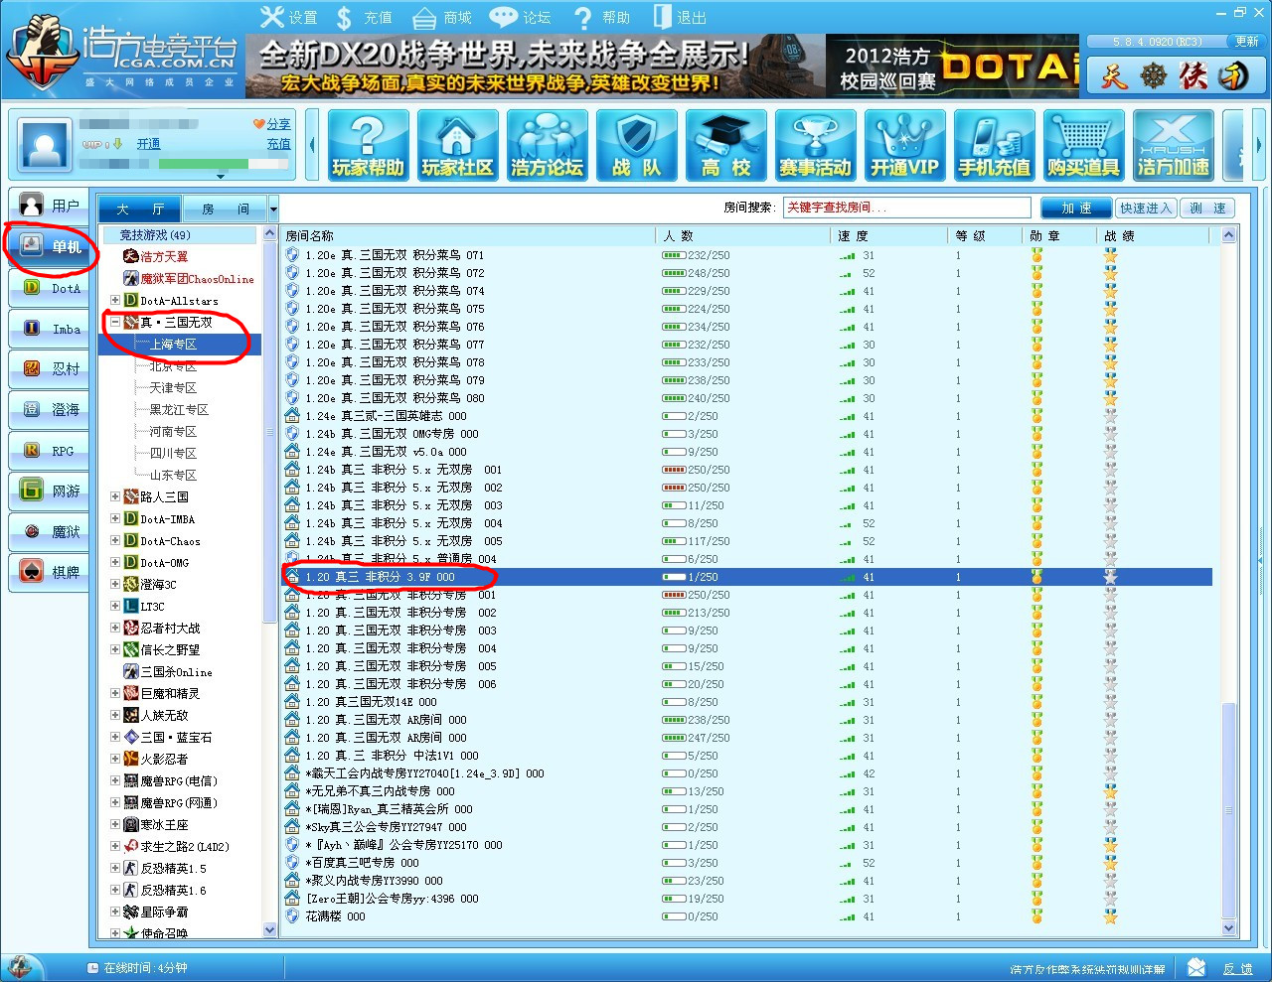Select the Imba sidebar category
The width and height of the screenshot is (1272, 982).
[50, 329]
